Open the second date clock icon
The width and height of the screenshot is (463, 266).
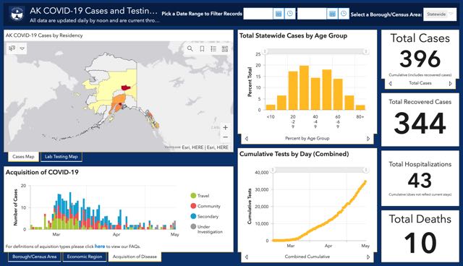(x=344, y=14)
